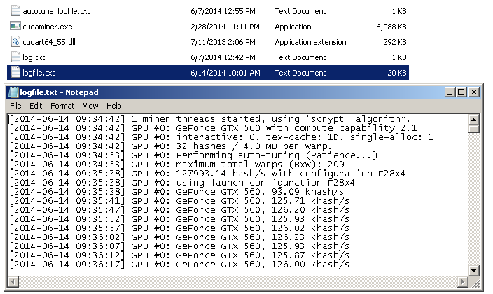Close the logfile.txt Notepad window
The height and width of the screenshot is (294, 493).
coord(474,92)
